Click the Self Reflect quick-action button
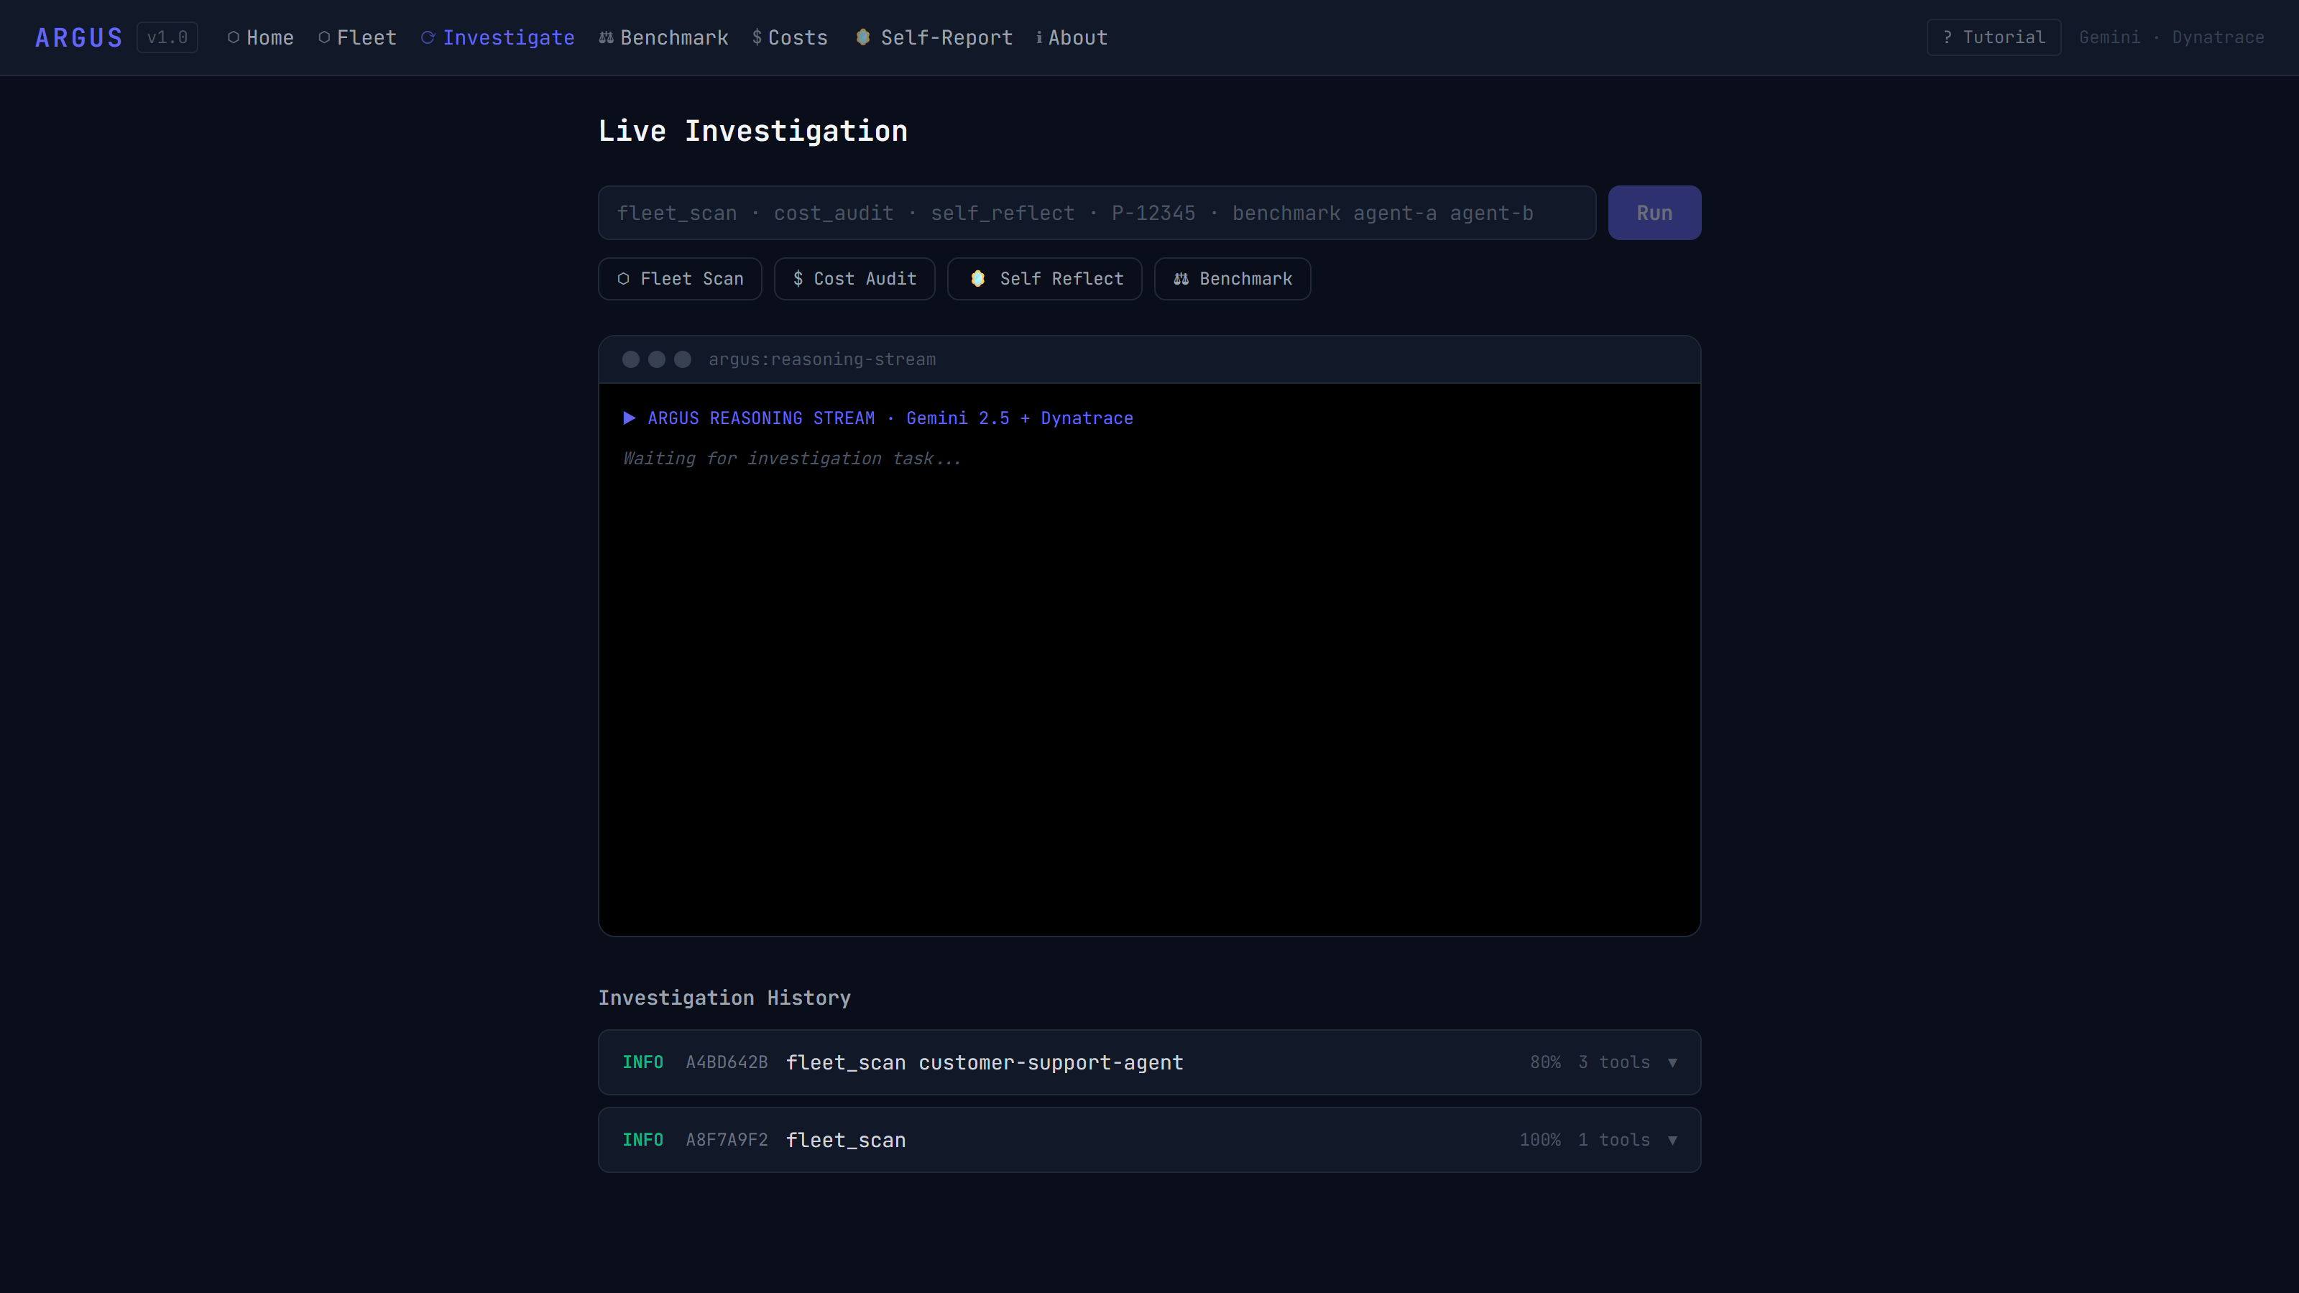 coord(1044,280)
